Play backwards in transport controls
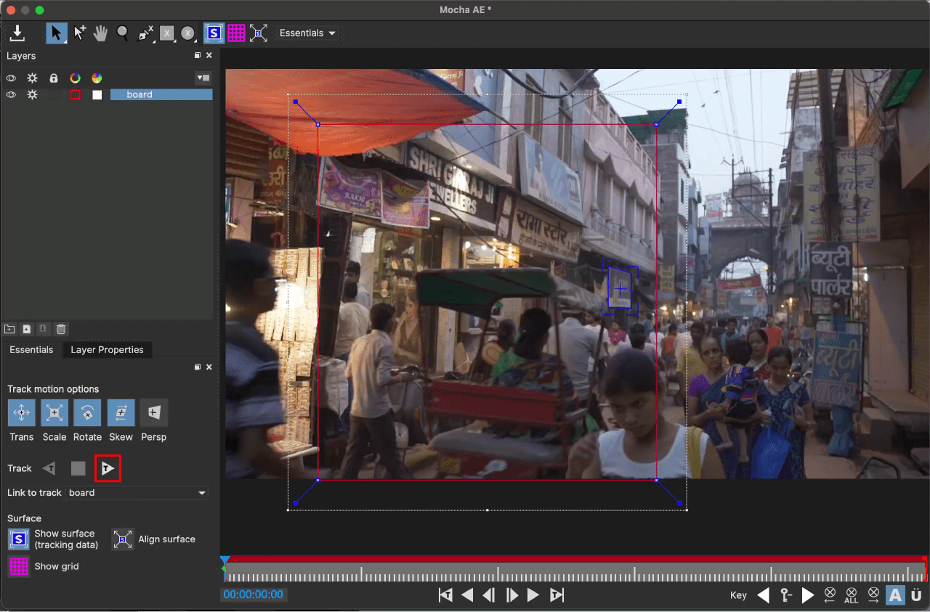The image size is (930, 612). [468, 595]
